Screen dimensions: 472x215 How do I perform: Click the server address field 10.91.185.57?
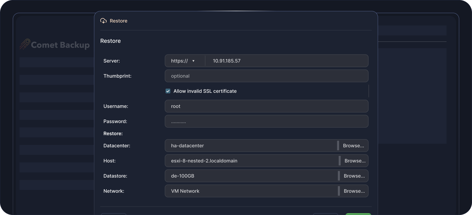pyautogui.click(x=287, y=61)
